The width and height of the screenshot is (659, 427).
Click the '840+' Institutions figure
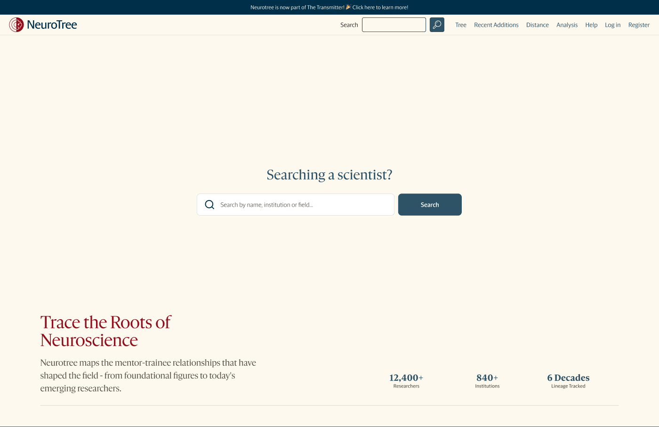tap(487, 378)
